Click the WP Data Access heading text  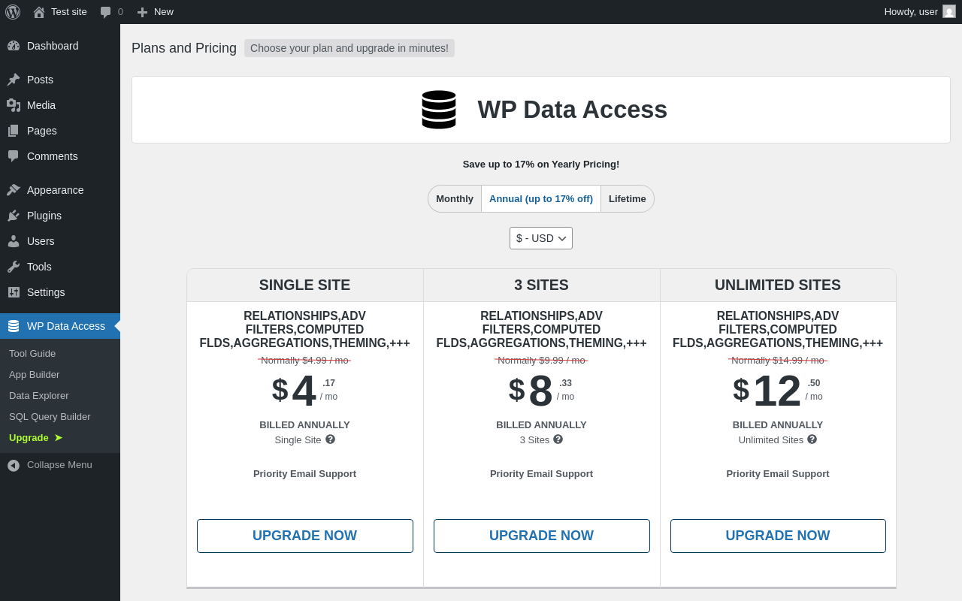(573, 110)
